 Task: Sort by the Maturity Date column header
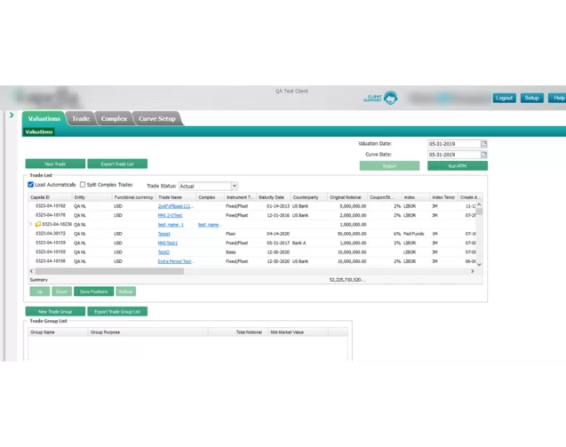(x=274, y=197)
